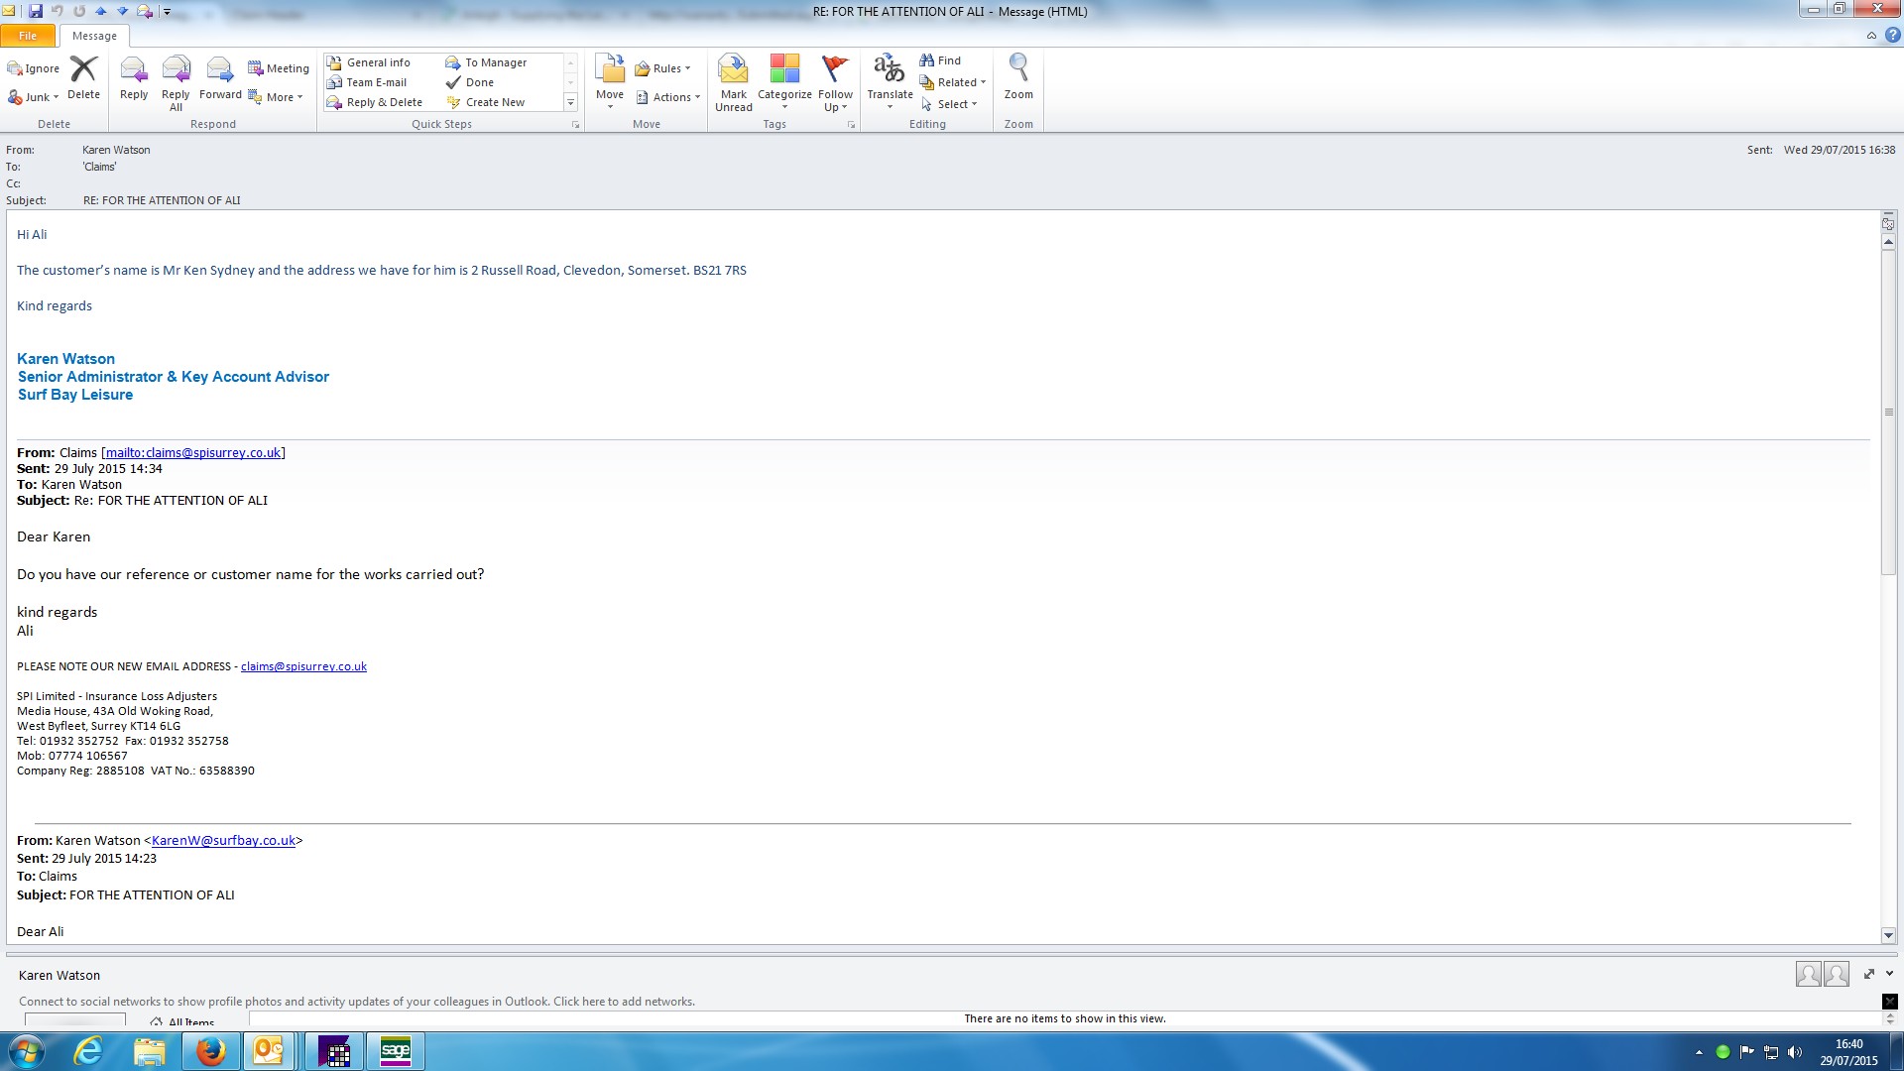
Task: Select the Done quick step
Action: click(x=479, y=82)
